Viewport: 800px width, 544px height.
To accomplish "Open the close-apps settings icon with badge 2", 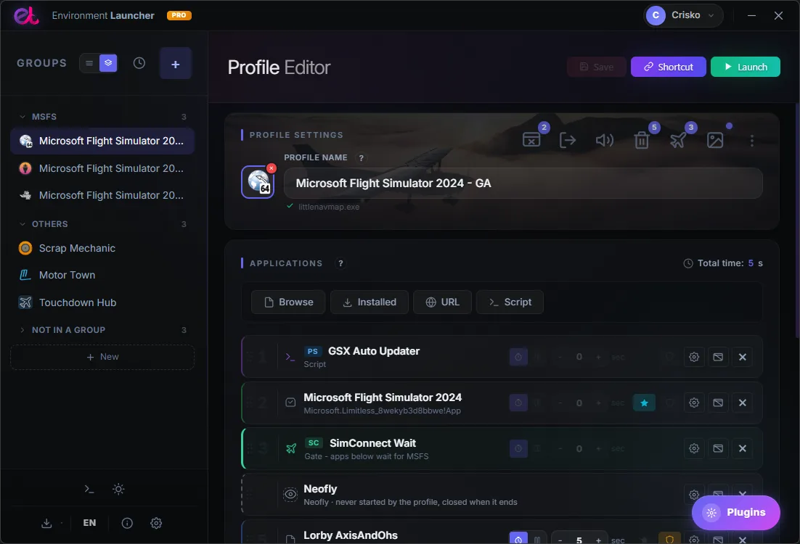I will 531,140.
